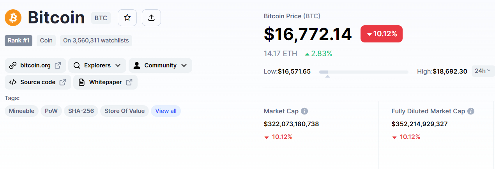Select the PoW tag

coord(51,111)
